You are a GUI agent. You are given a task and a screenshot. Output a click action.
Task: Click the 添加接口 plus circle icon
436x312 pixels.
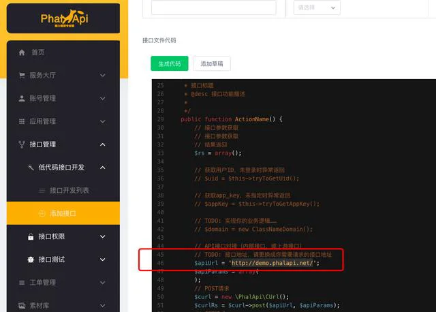pyautogui.click(x=42, y=213)
